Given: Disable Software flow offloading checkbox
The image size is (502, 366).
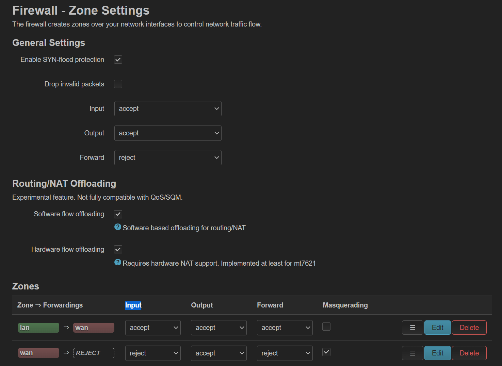Looking at the screenshot, I should point(118,214).
